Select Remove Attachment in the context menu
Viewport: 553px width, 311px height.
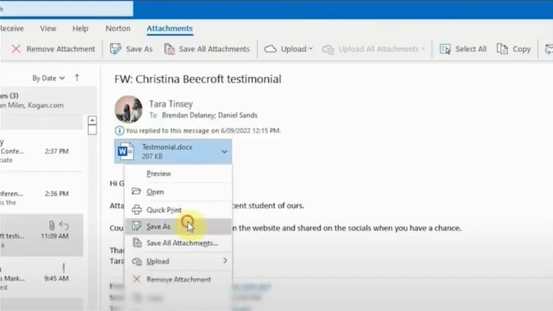[178, 279]
